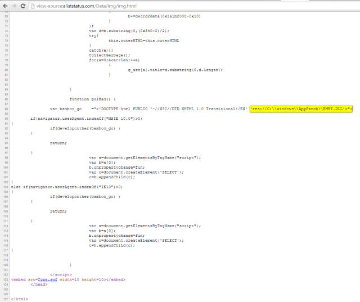
Task: Click line number 123 in gutter
Action: (x=6, y=280)
